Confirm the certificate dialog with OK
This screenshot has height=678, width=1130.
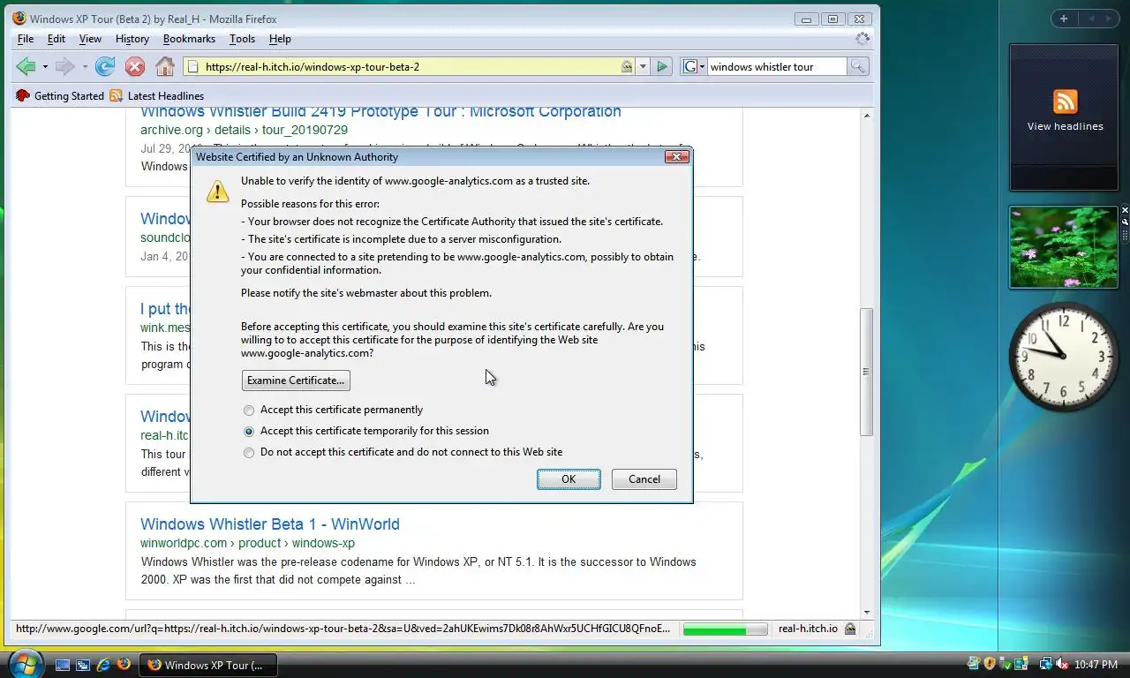click(569, 479)
